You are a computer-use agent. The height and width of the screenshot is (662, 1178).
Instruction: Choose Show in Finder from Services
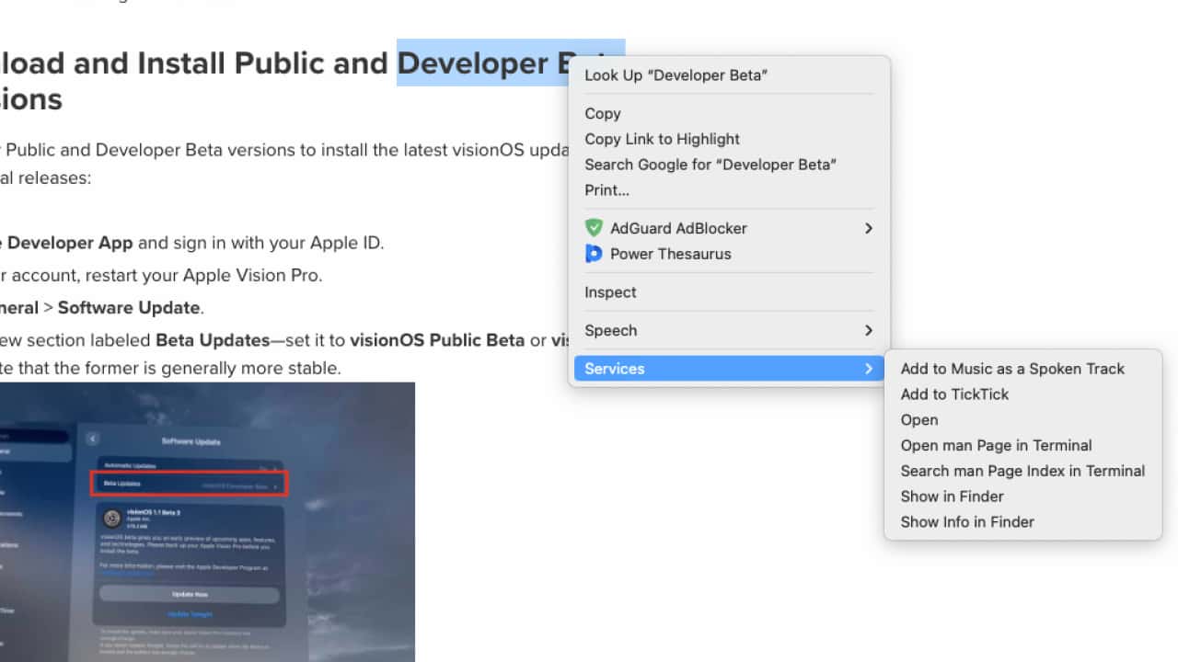point(952,496)
